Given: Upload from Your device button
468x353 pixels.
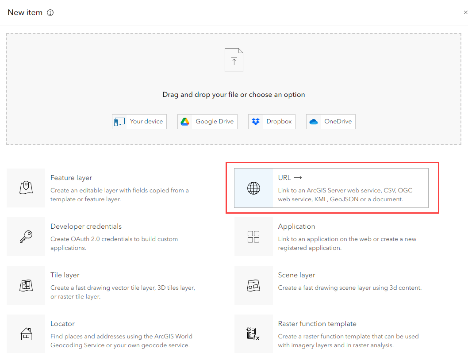Looking at the screenshot, I should tap(139, 122).
